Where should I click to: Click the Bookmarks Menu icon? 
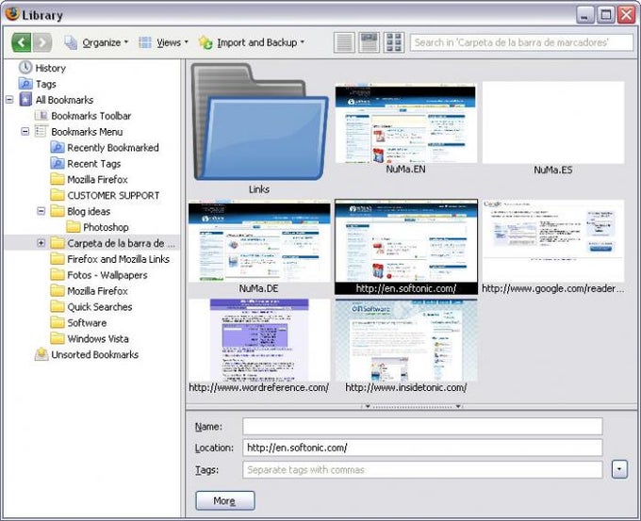coord(41,131)
